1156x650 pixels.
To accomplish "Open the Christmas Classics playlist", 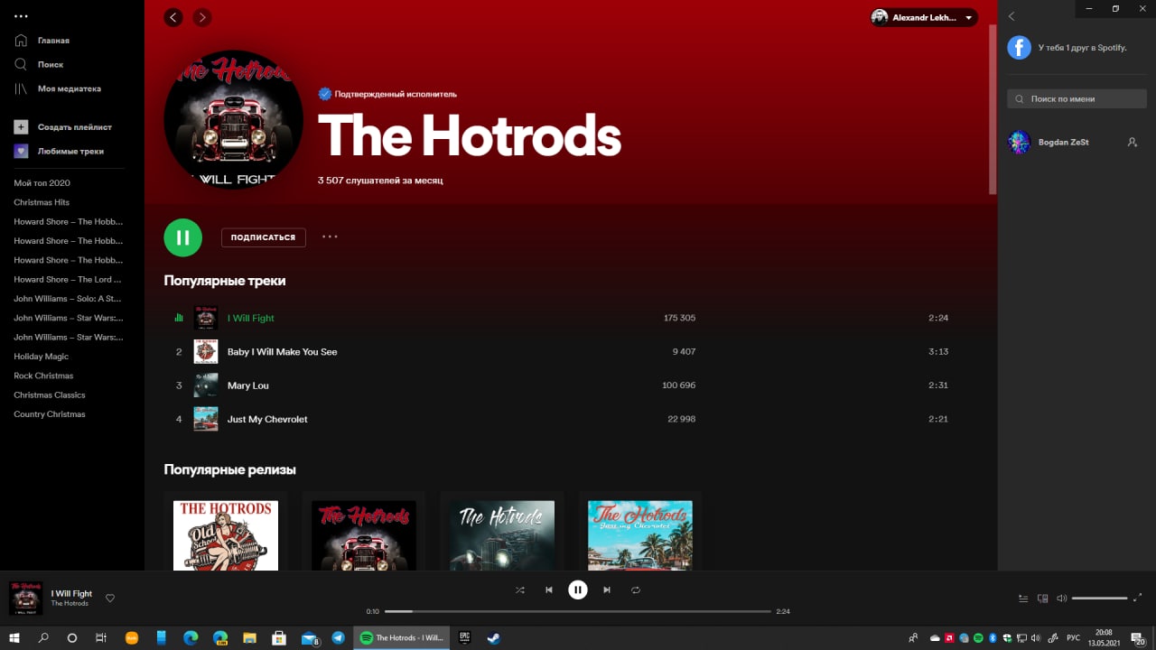I will [x=50, y=395].
